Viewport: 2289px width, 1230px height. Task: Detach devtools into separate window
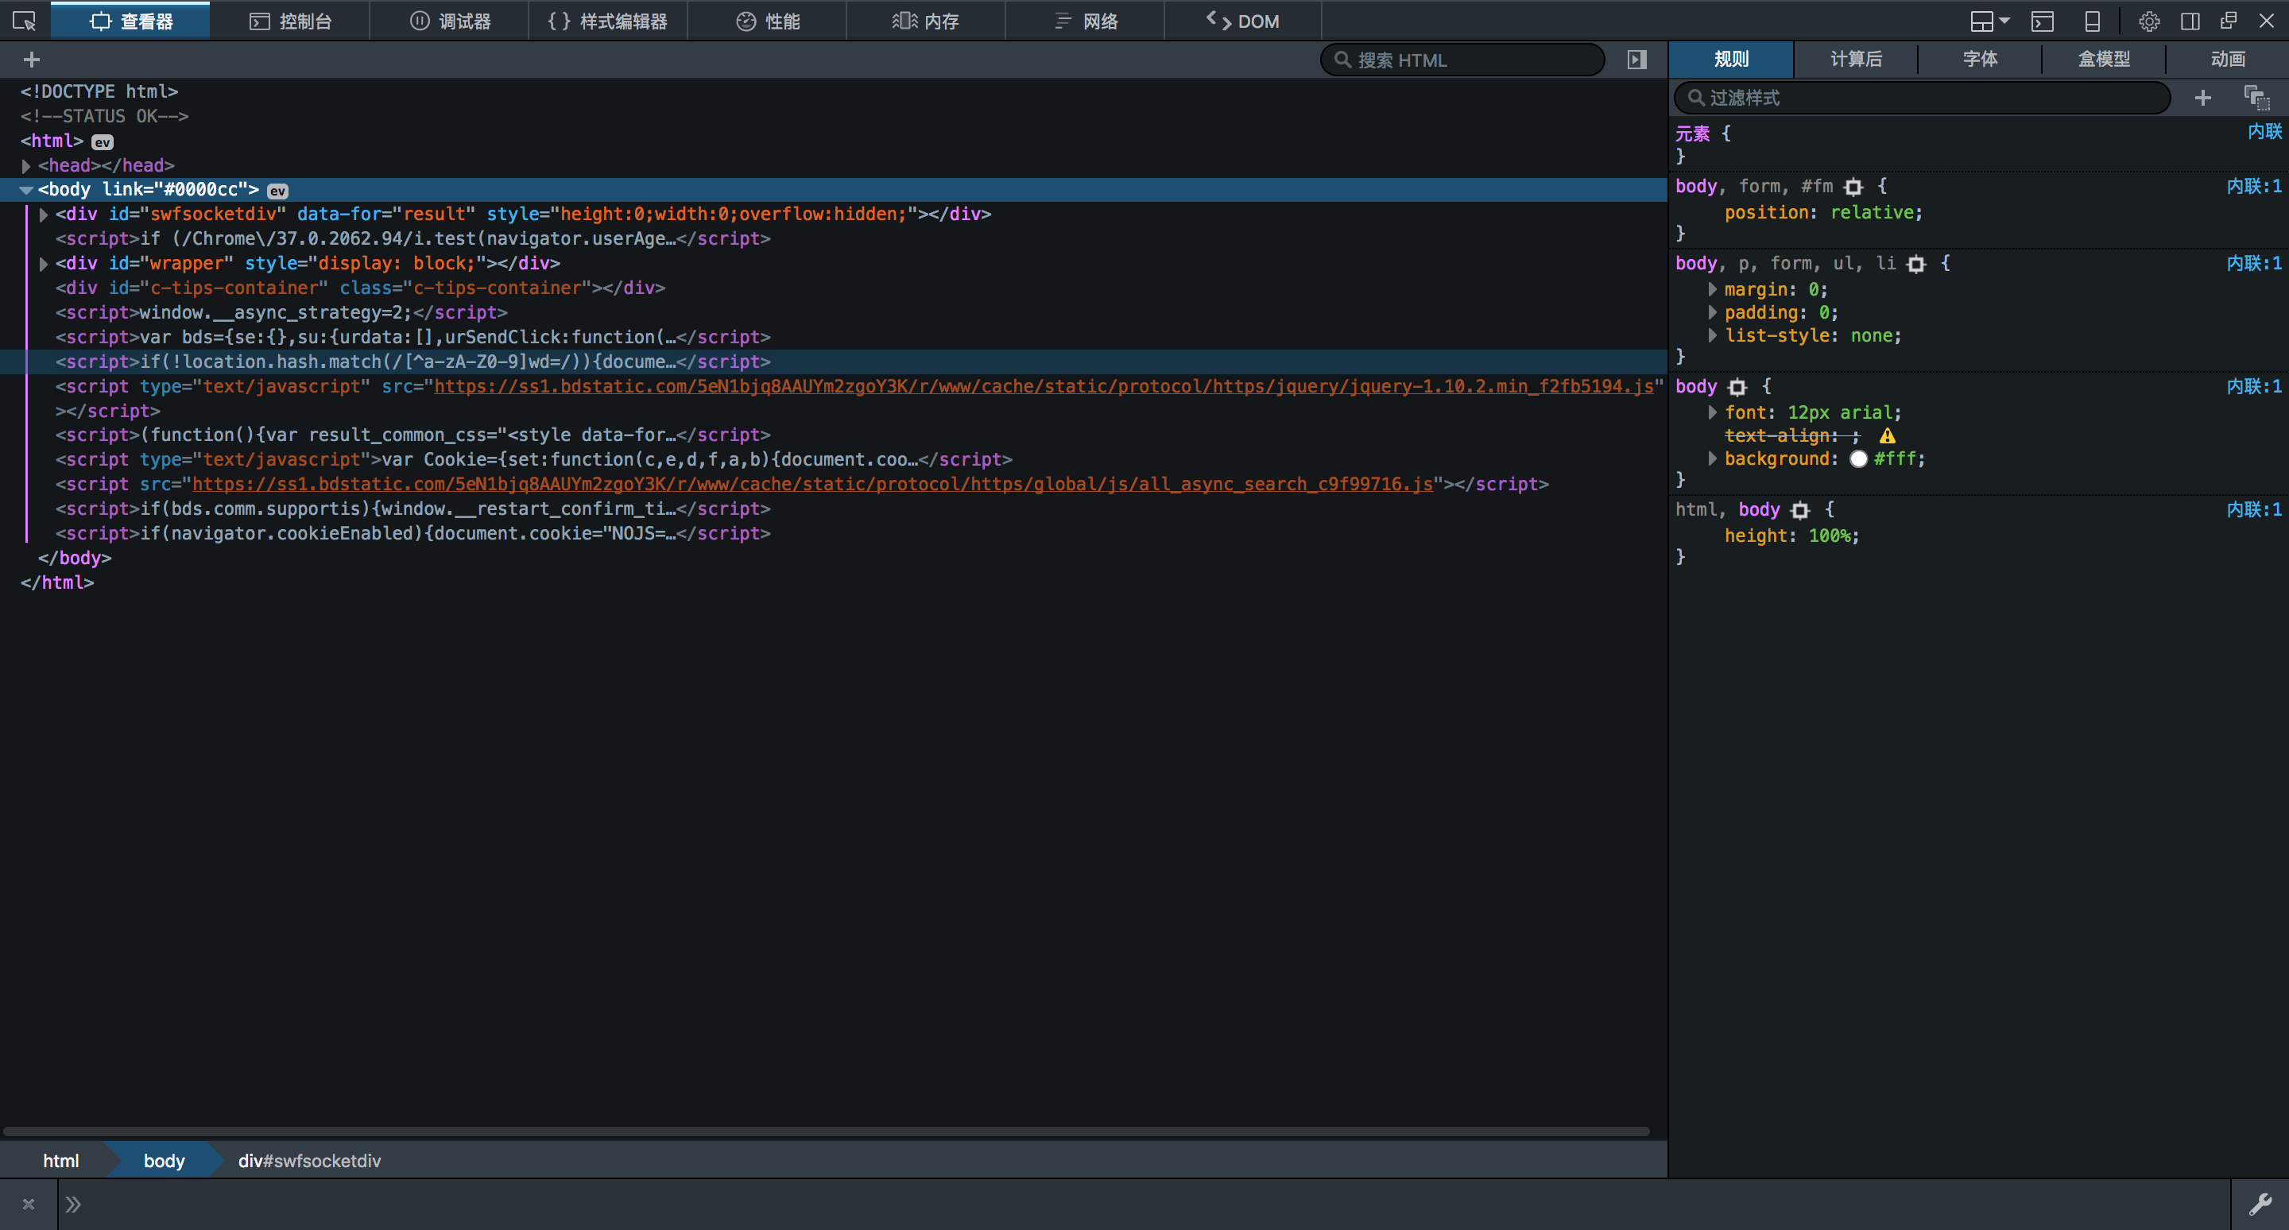point(2228,21)
